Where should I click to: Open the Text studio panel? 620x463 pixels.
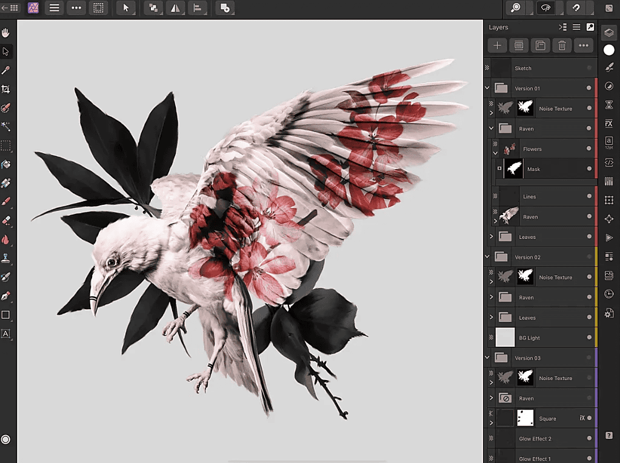click(x=609, y=142)
